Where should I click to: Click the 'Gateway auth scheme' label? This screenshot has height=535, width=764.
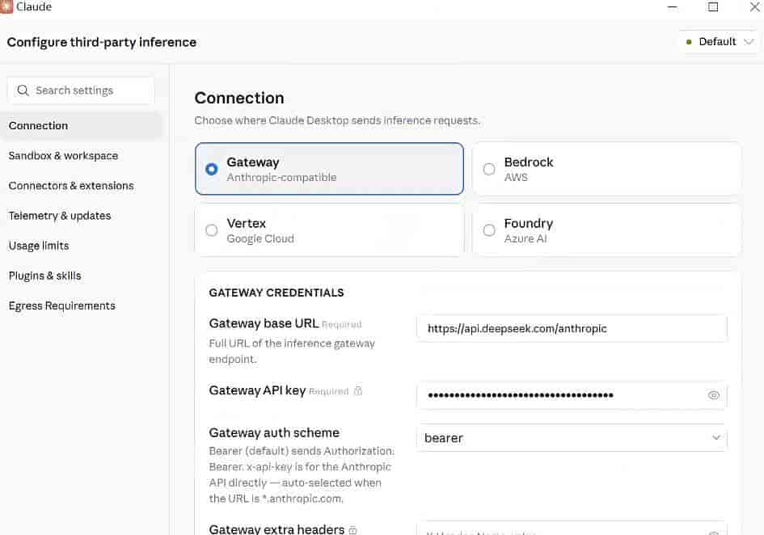274,432
